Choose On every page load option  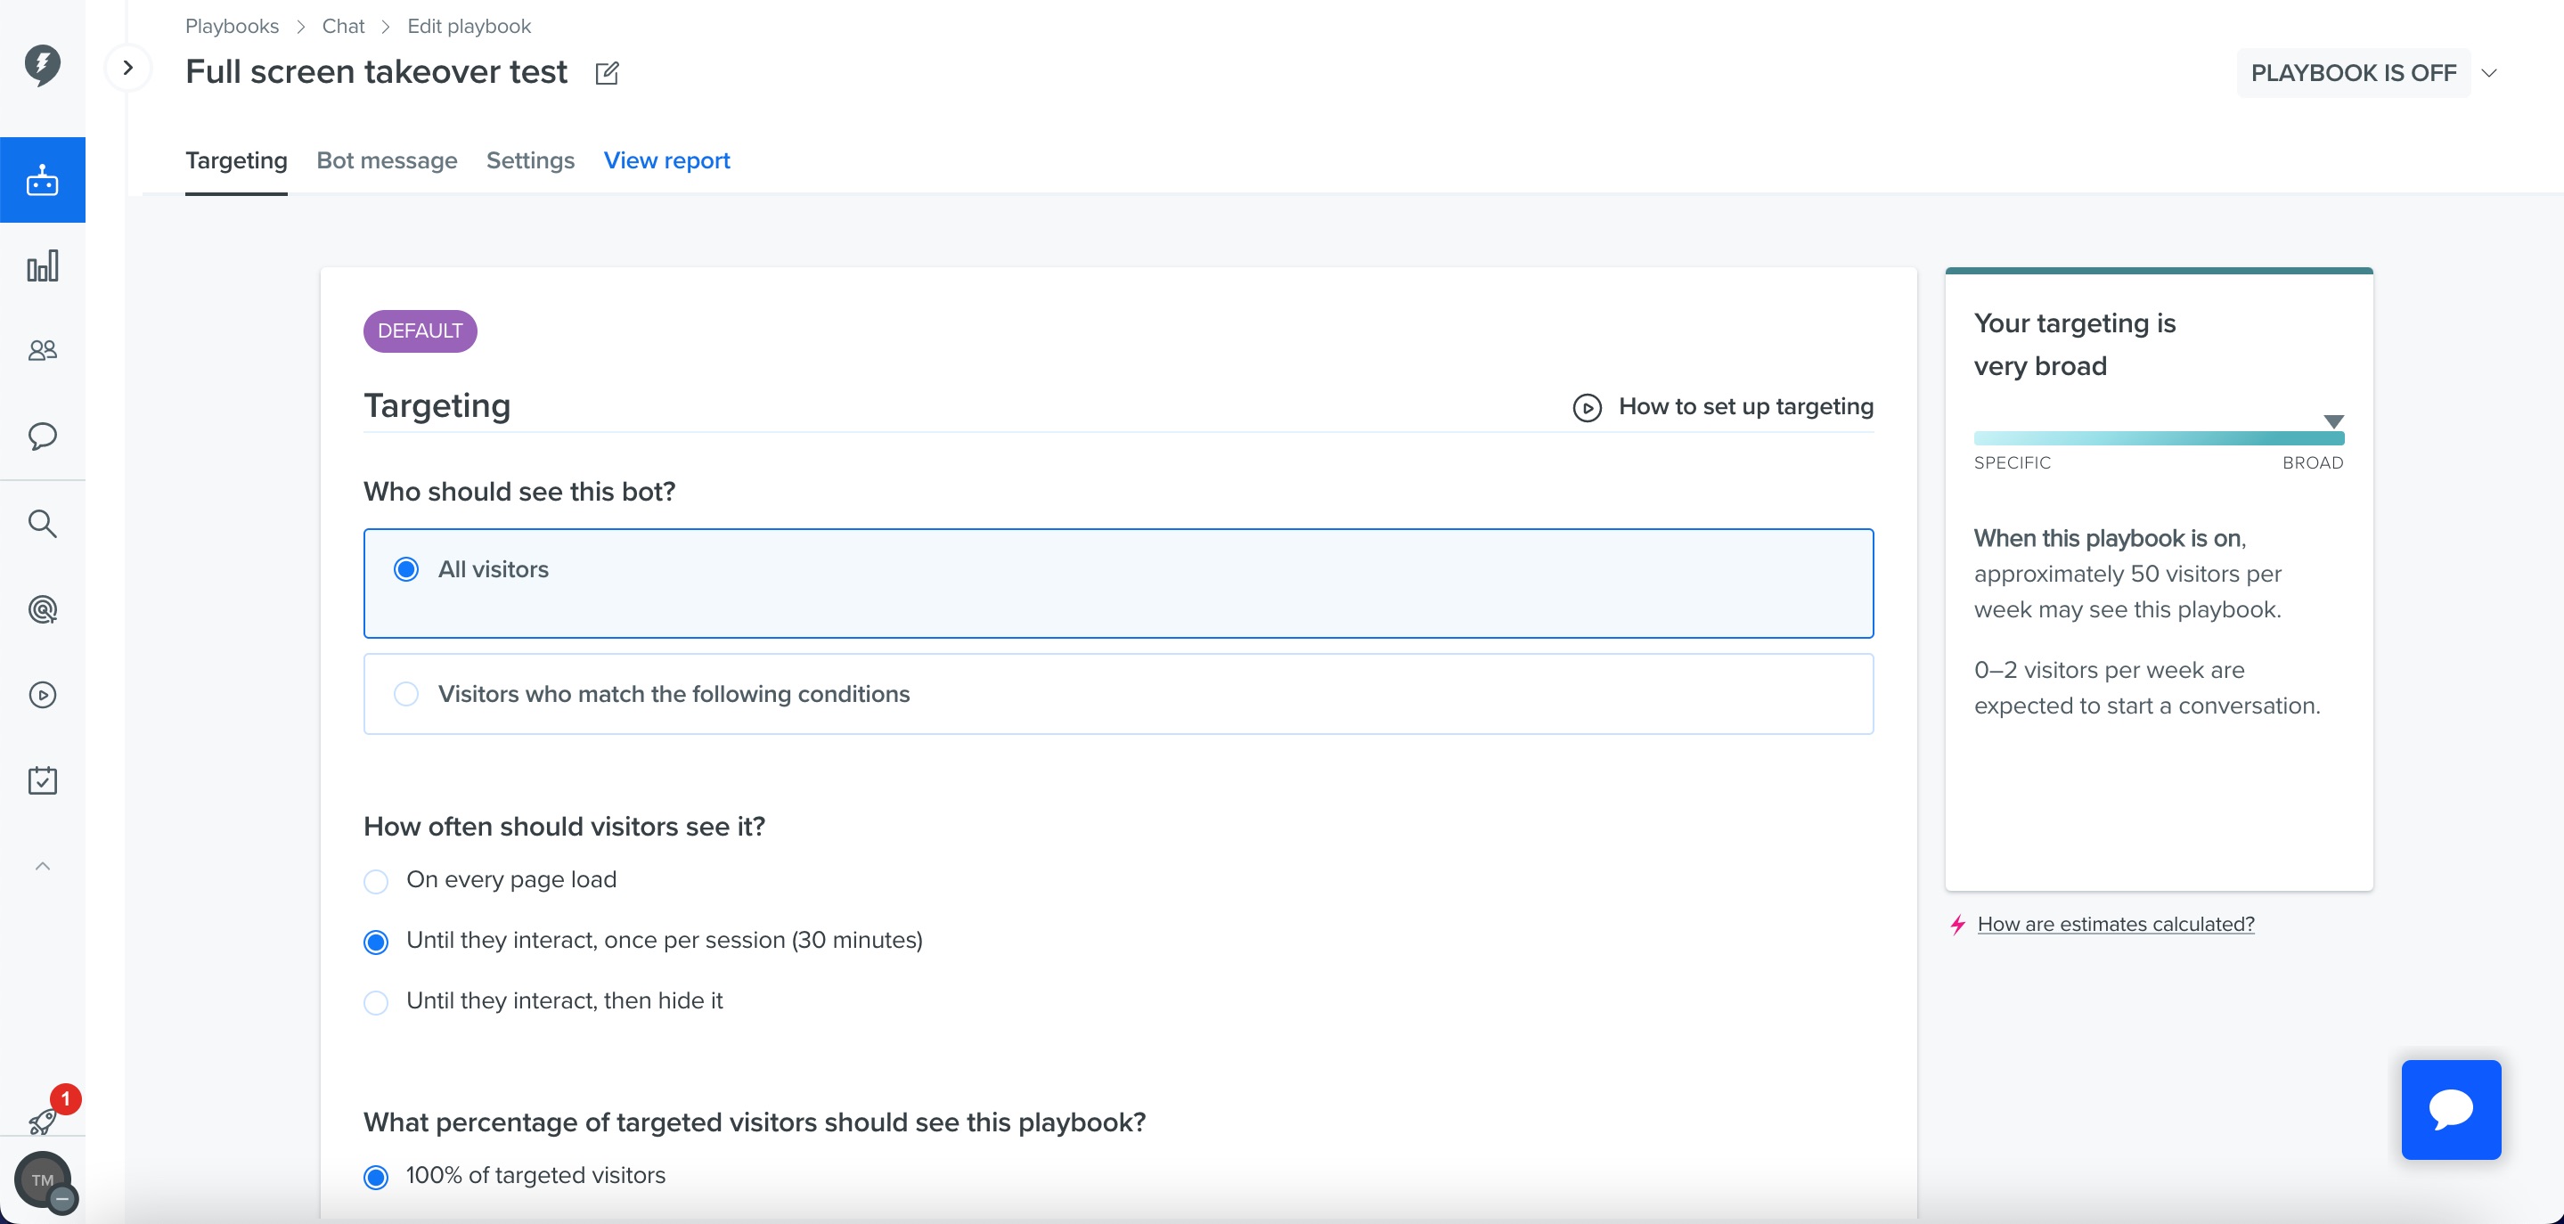375,882
